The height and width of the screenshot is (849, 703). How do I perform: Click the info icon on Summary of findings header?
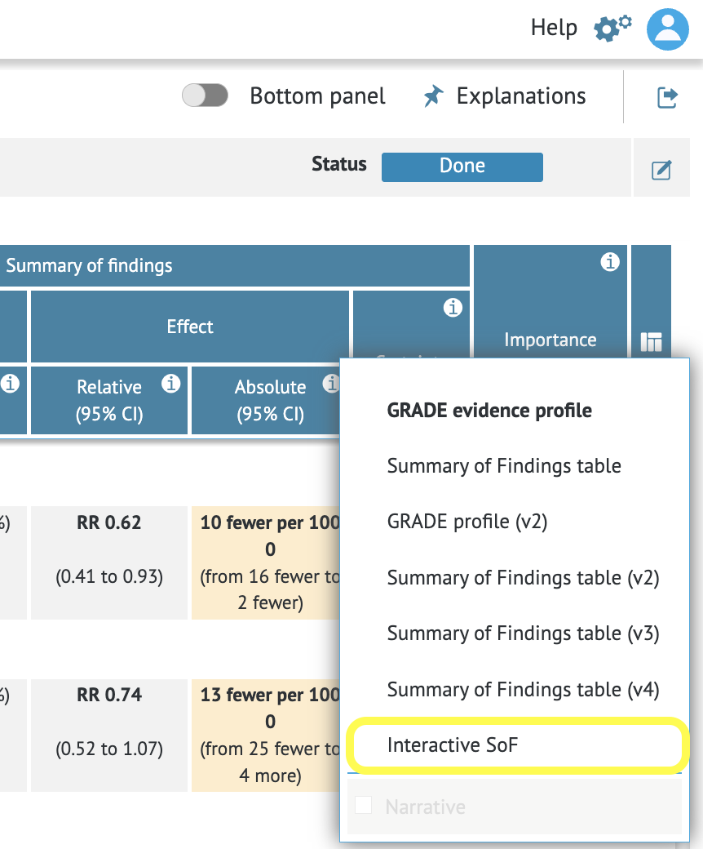(x=610, y=262)
